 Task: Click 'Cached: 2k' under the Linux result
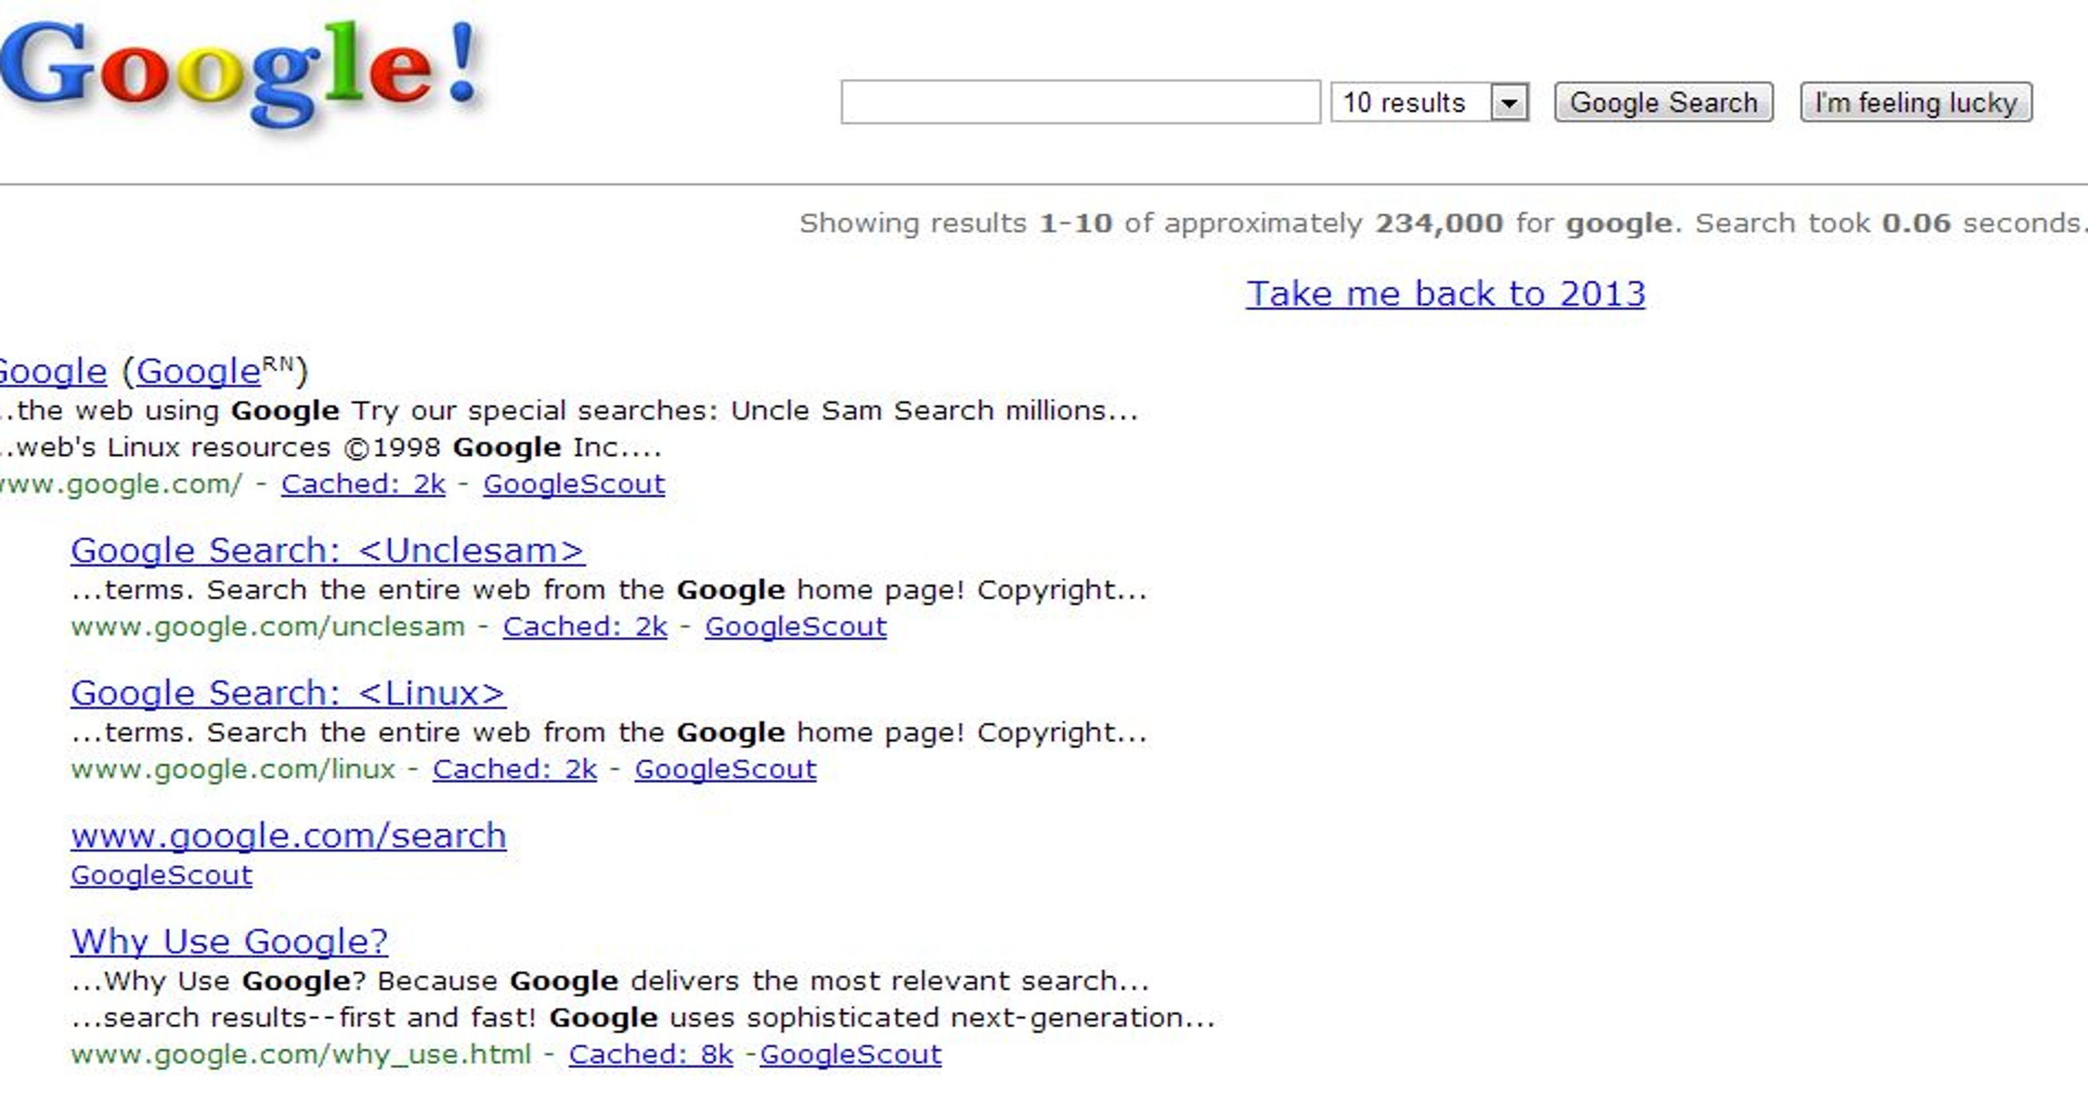click(515, 769)
